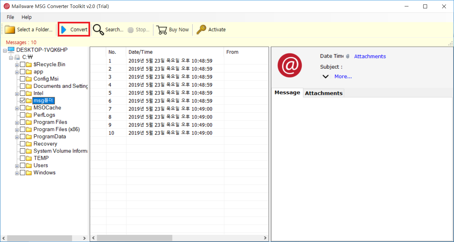
Task: Expand the Intel folder node
Action: [x=17, y=93]
